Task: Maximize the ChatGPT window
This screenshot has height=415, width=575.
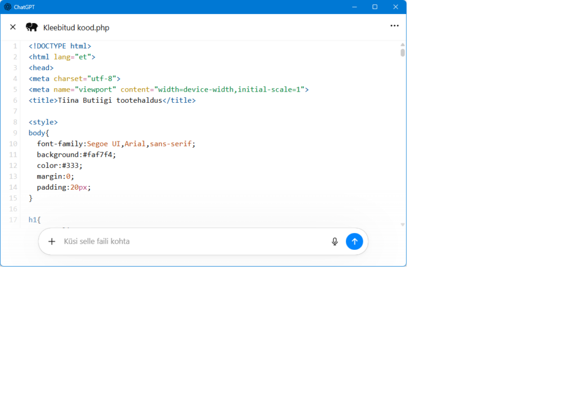Action: pos(375,7)
